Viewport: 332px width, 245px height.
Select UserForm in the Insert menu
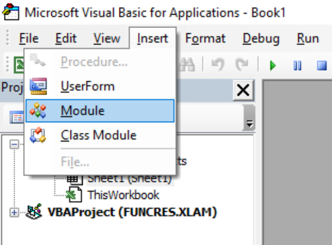(x=88, y=86)
